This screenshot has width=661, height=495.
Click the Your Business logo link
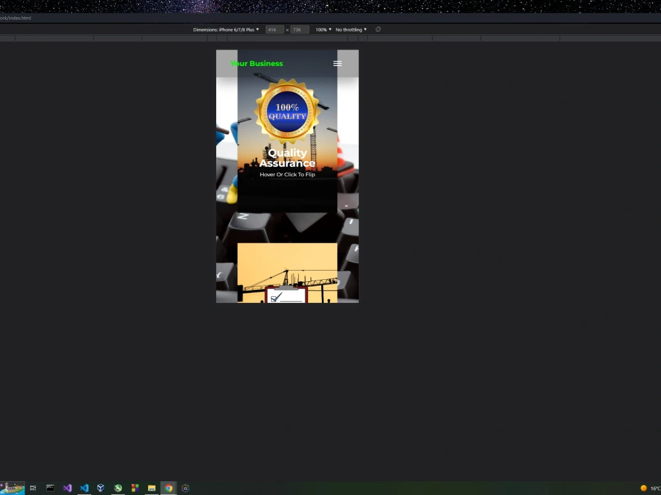click(256, 63)
